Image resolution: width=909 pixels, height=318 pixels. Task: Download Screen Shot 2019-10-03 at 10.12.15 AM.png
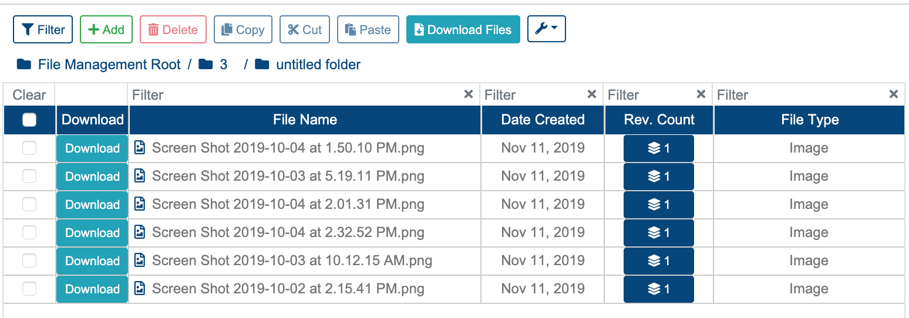(92, 261)
